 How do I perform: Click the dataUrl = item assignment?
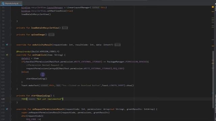coord(30,58)
